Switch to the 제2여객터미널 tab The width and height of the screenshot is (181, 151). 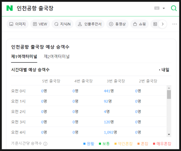point(57,57)
